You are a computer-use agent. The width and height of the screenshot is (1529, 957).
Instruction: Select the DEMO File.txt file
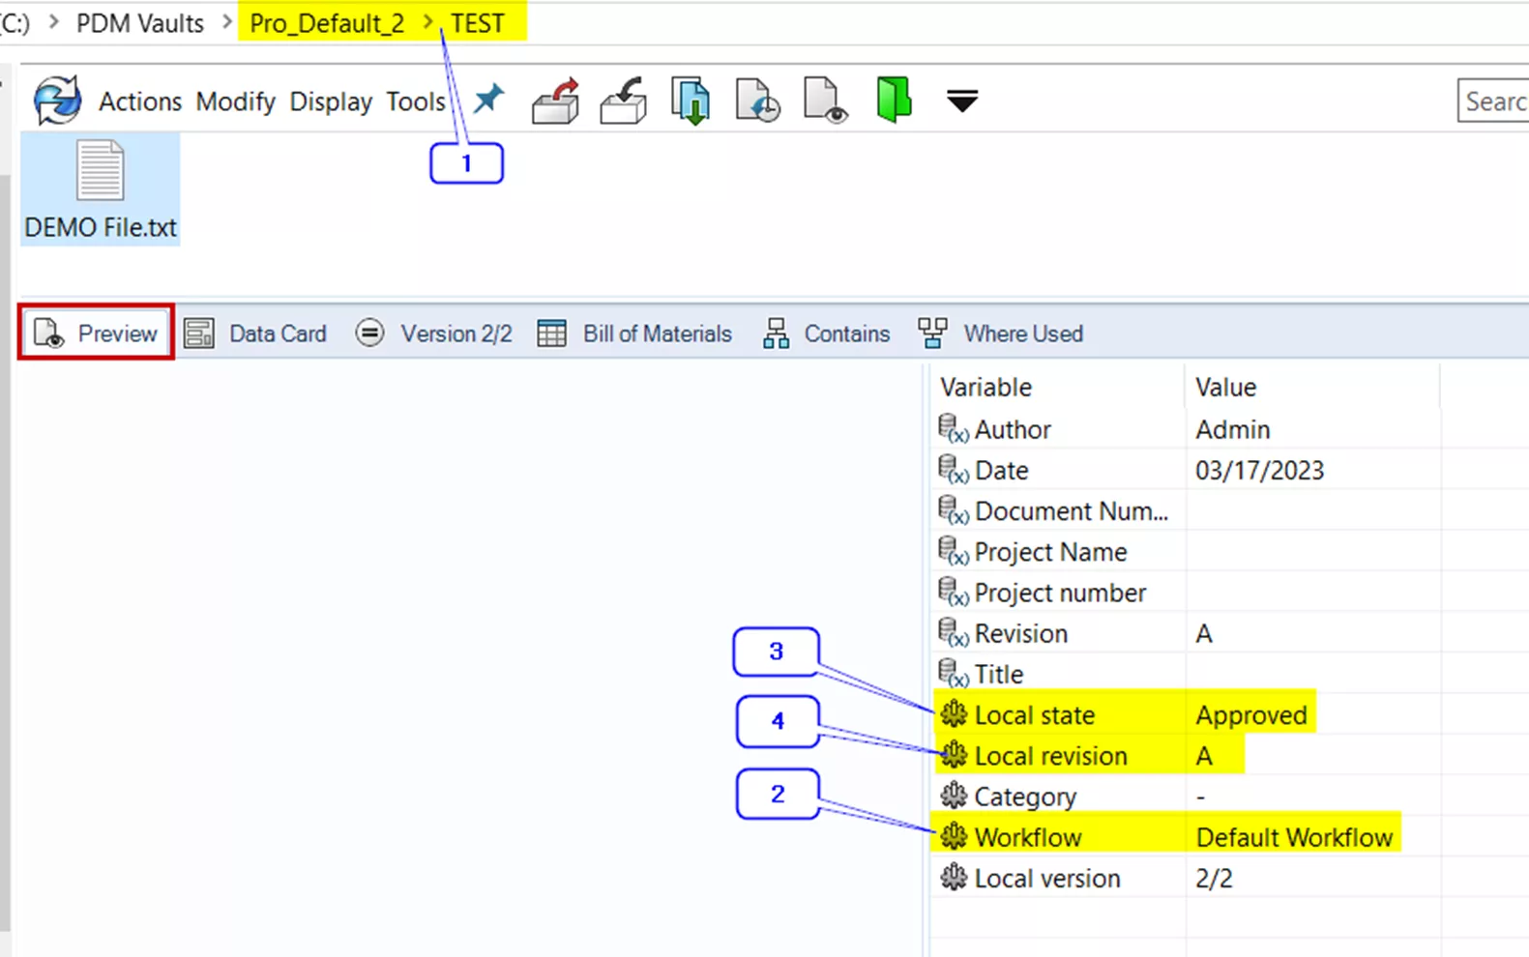(101, 189)
